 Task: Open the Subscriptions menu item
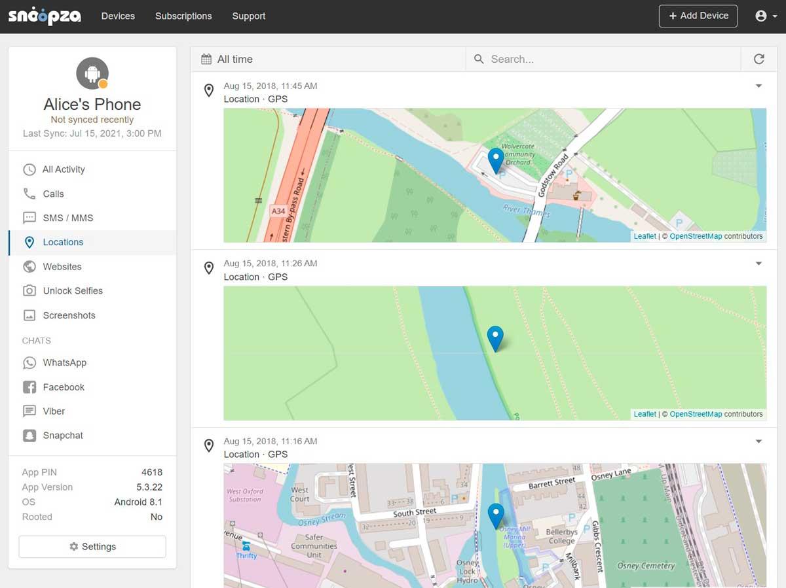(x=183, y=16)
